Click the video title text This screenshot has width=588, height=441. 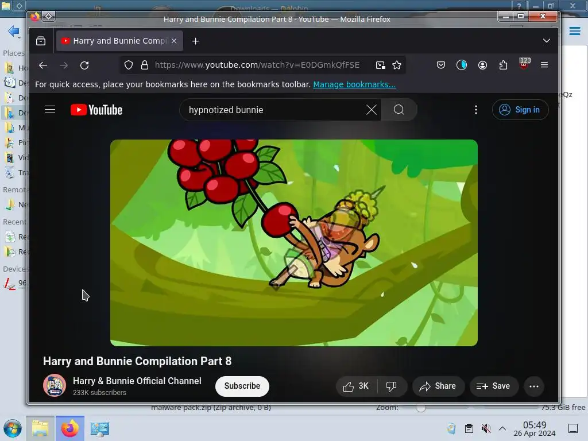click(x=137, y=361)
